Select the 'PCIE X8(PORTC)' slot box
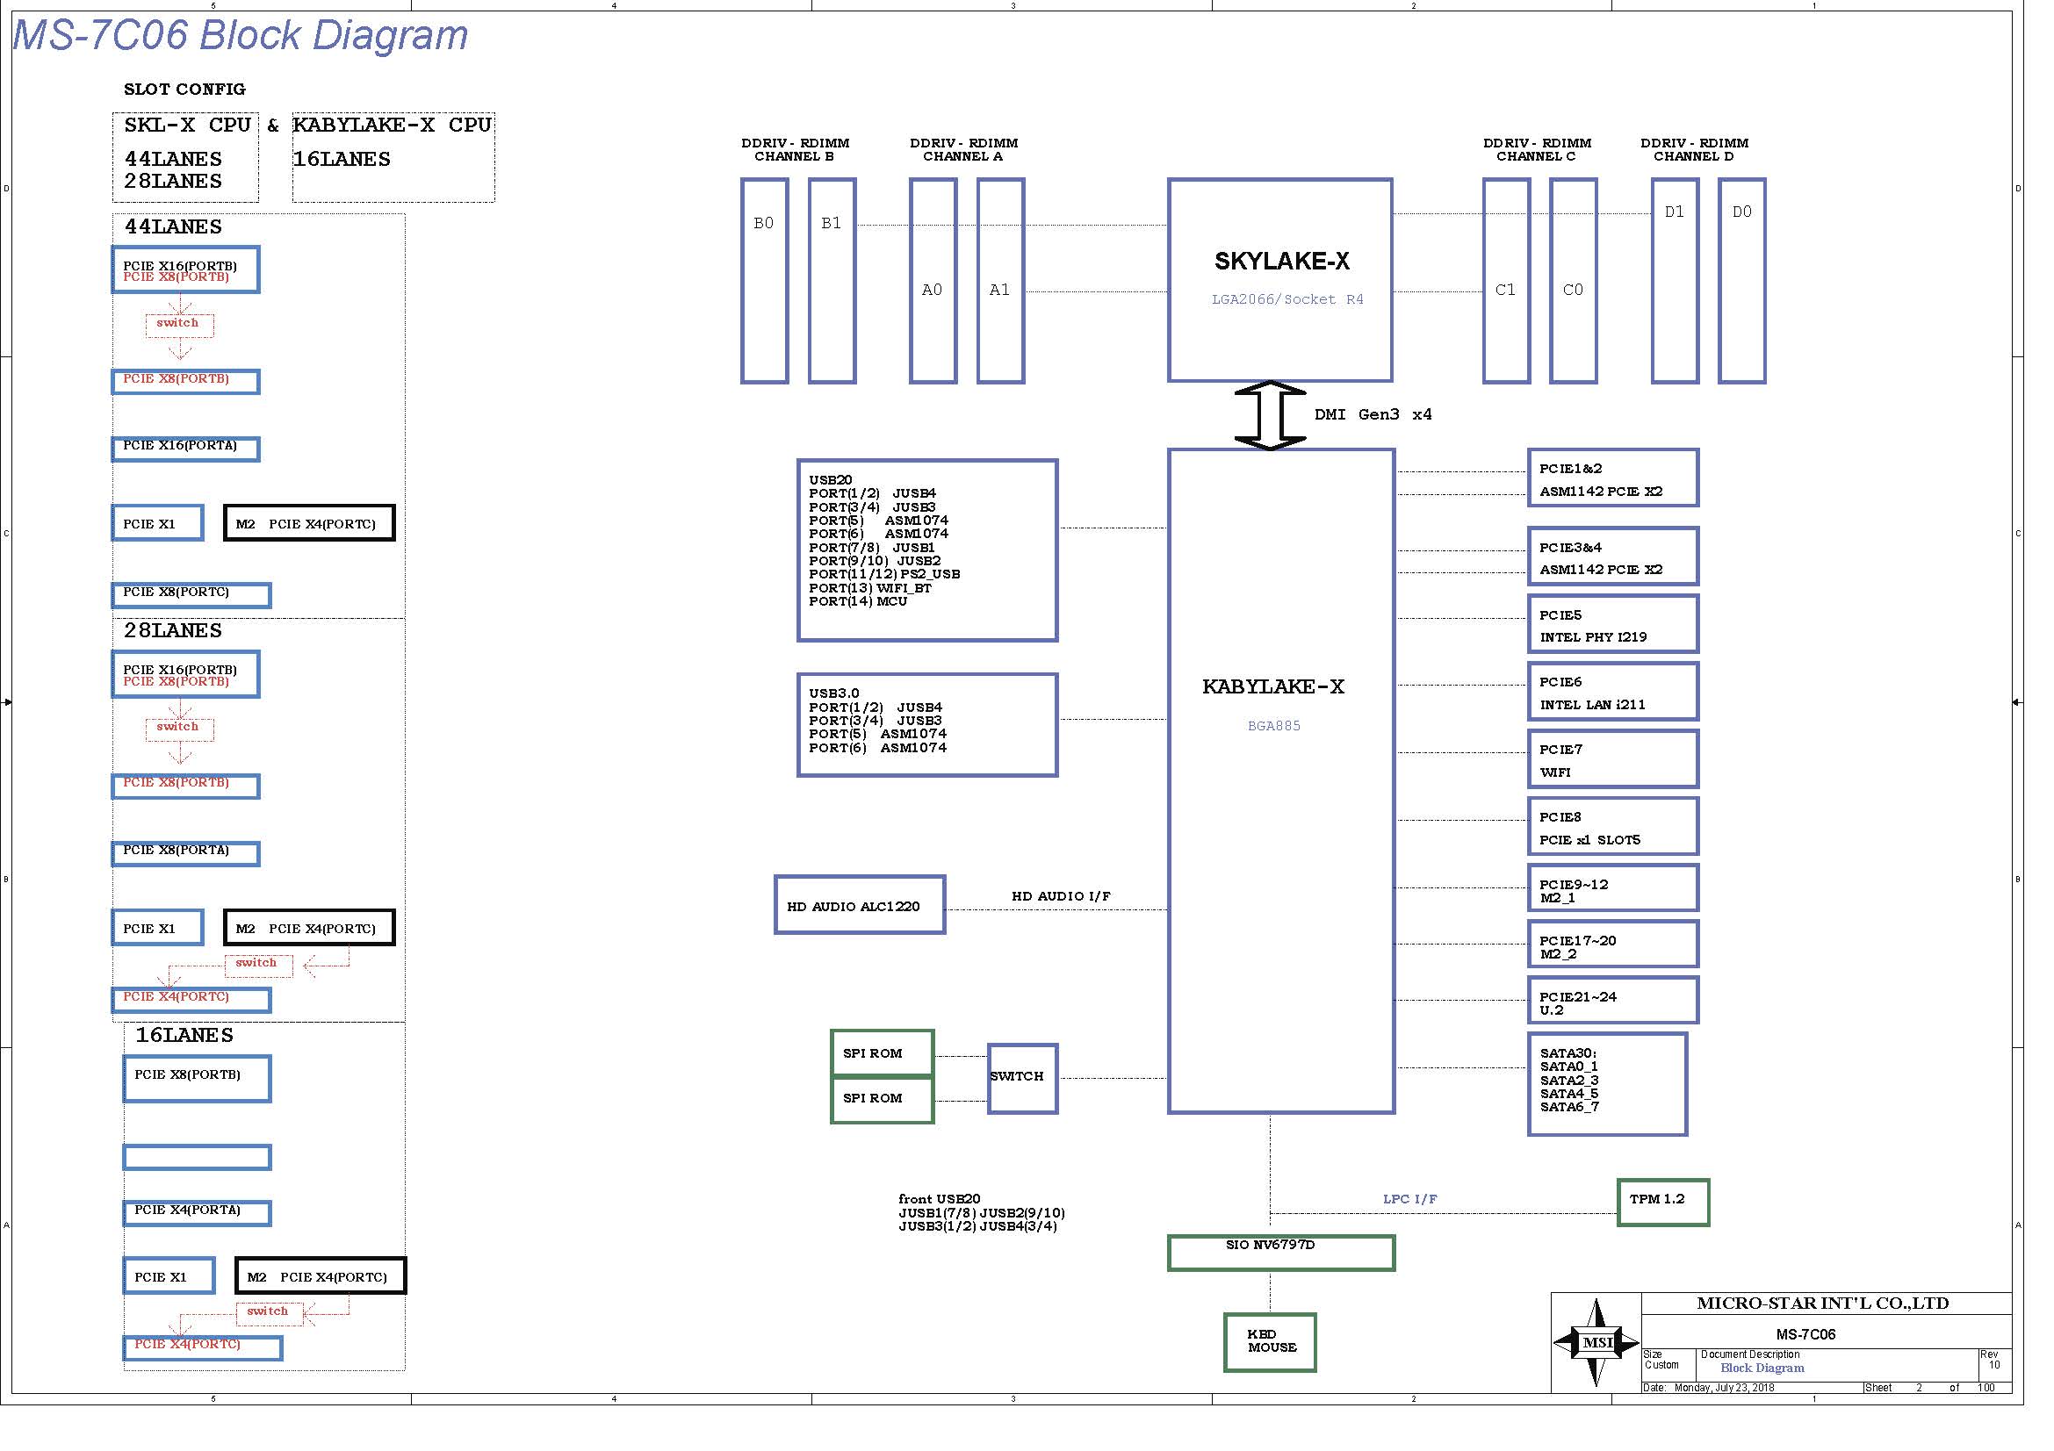 point(191,595)
